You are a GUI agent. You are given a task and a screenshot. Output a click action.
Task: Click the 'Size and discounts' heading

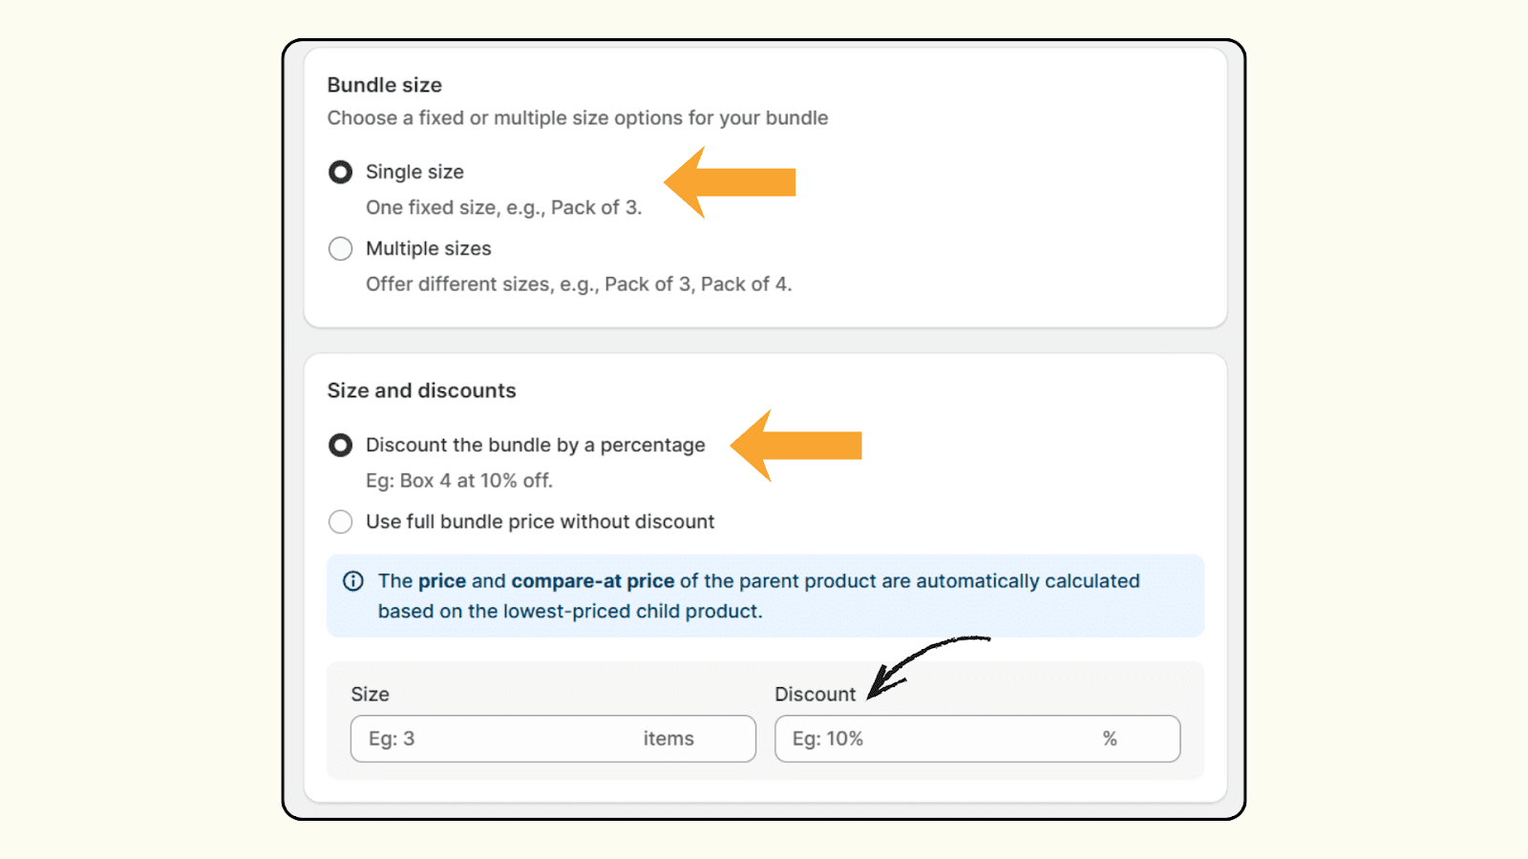pyautogui.click(x=421, y=389)
